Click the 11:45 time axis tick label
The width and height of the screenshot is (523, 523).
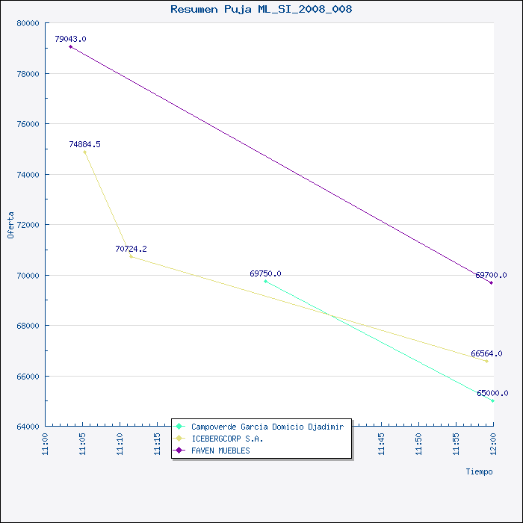381,445
